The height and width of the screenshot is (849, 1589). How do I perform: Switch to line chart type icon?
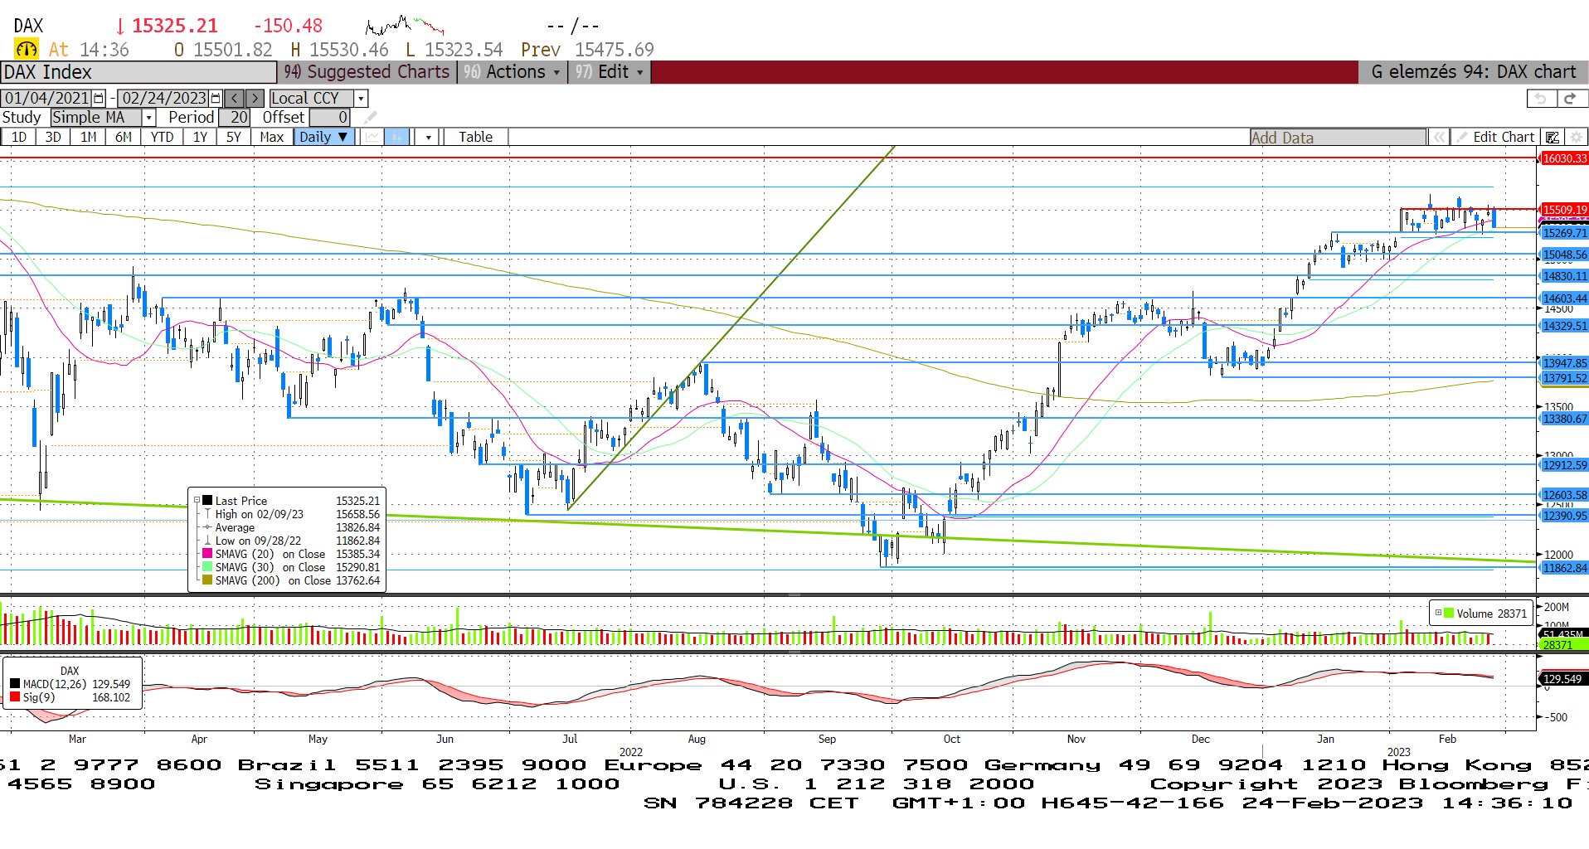pyautogui.click(x=372, y=137)
